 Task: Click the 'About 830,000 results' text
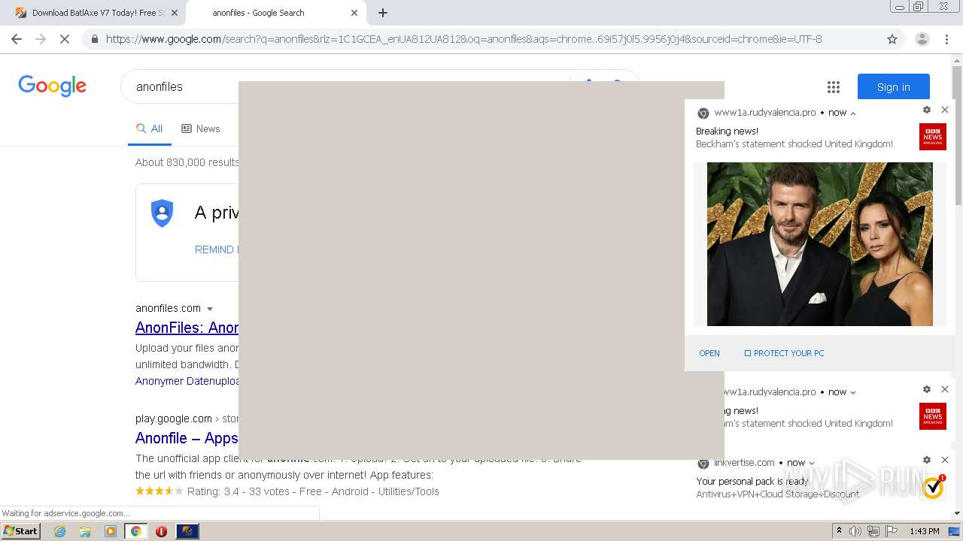[x=187, y=162]
